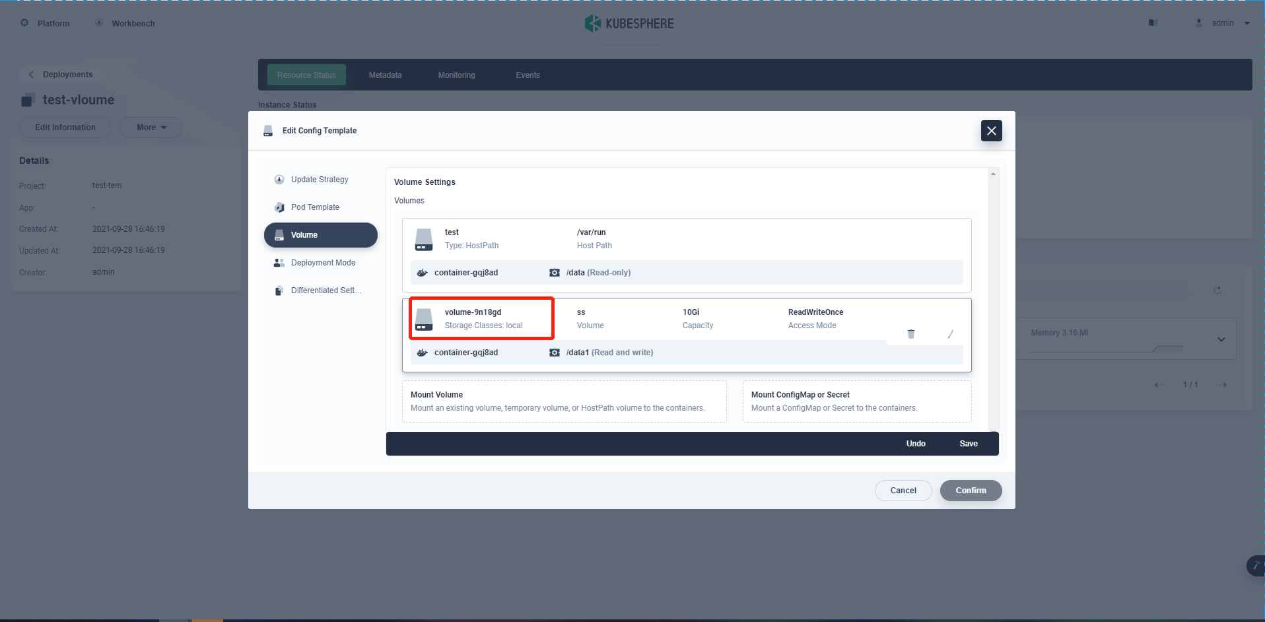Expand the admin account dropdown
This screenshot has width=1265, height=622.
point(1247,22)
